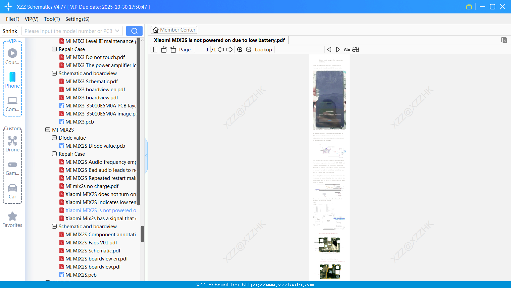
Task: Open MI MIX2S Diode value.pcb
Action: (95, 146)
